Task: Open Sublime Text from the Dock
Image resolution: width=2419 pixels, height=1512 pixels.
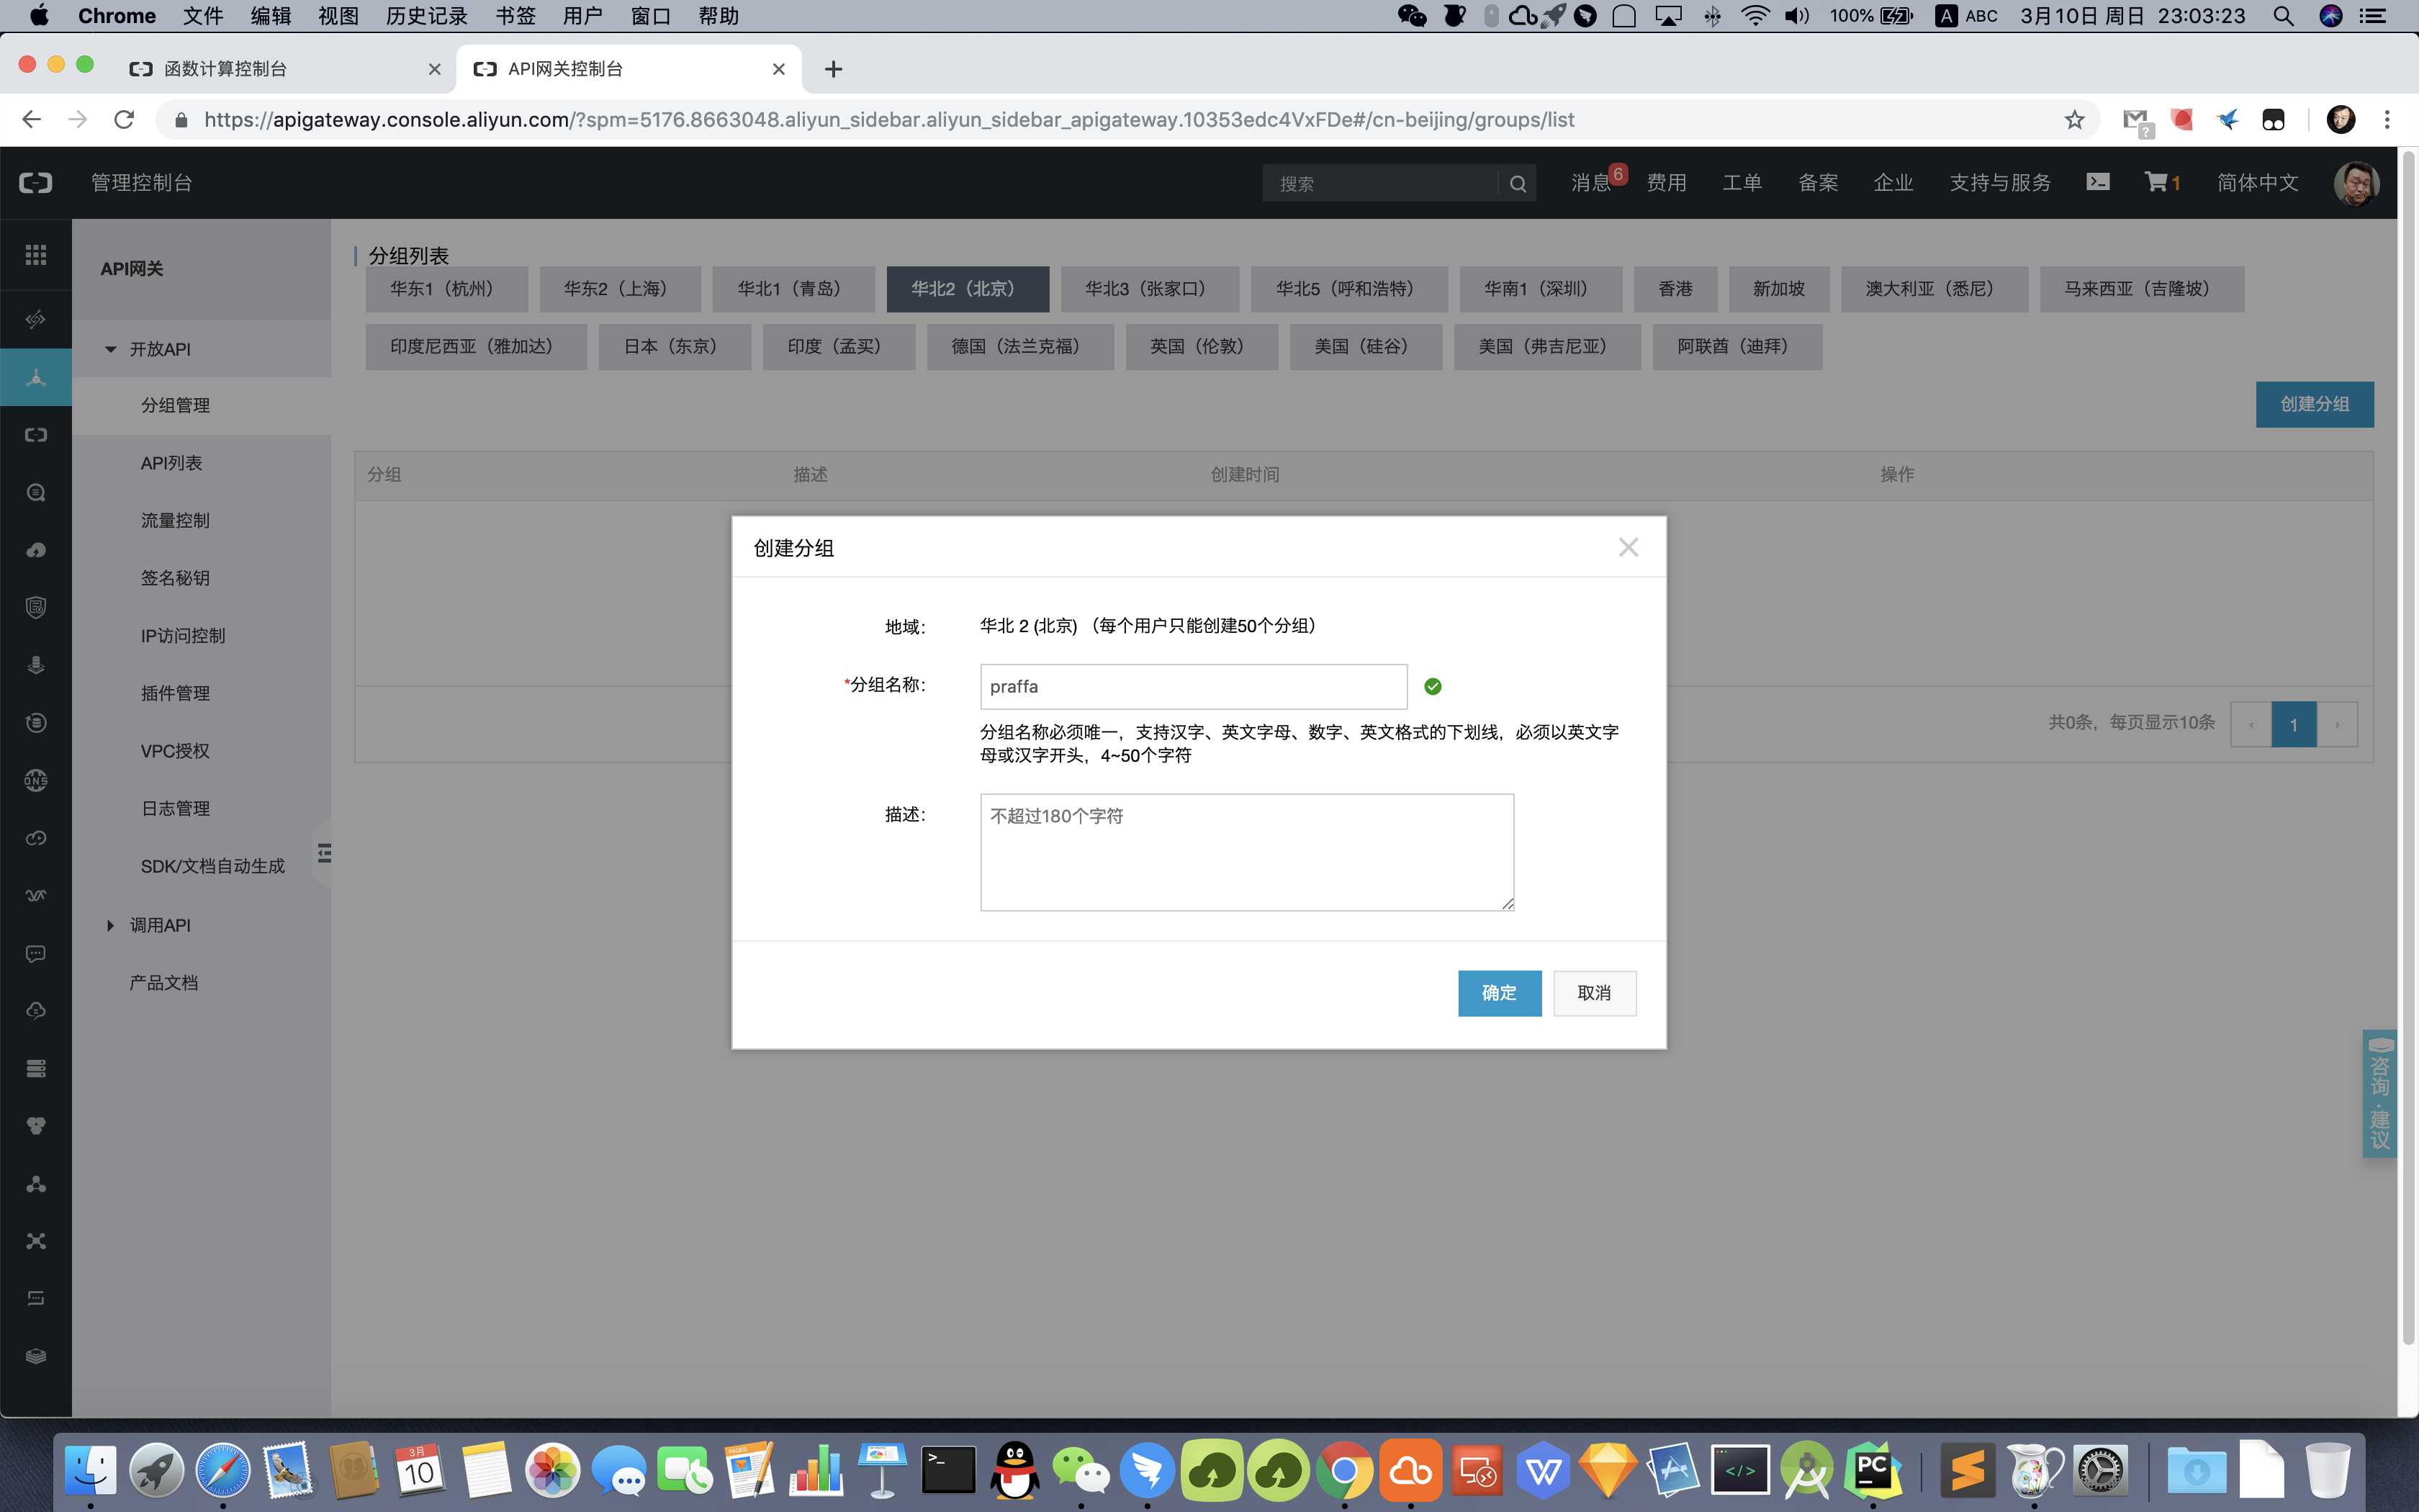Action: (1966, 1470)
